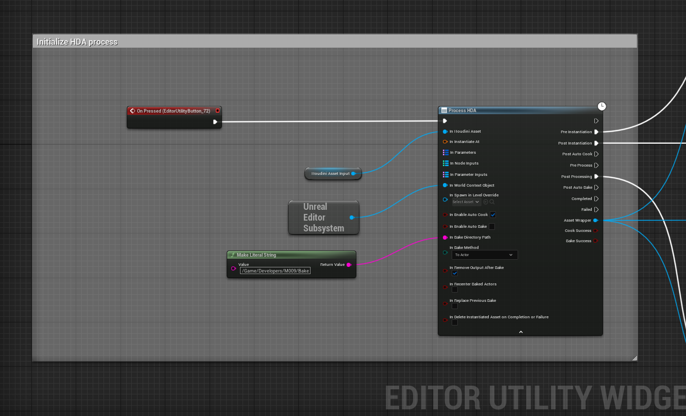Select the On Pressed (EditorUtilityButton_72) node title

174,111
